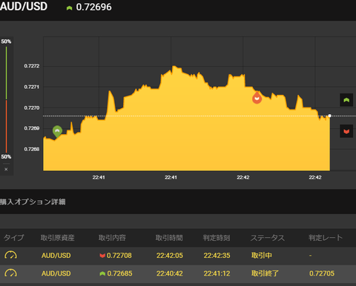Image resolution: width=356 pixels, height=286 pixels.
Task: Click the expiry time 22:42:35
Action: point(217,256)
